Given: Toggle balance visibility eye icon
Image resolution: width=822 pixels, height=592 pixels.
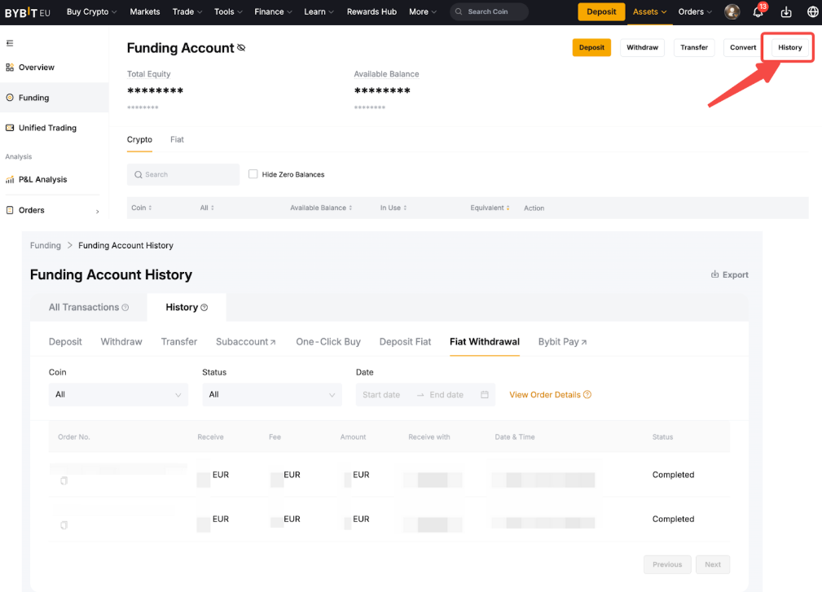Looking at the screenshot, I should [241, 49].
